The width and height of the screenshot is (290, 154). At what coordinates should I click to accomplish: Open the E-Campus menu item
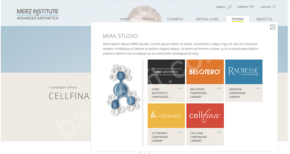tap(175, 19)
